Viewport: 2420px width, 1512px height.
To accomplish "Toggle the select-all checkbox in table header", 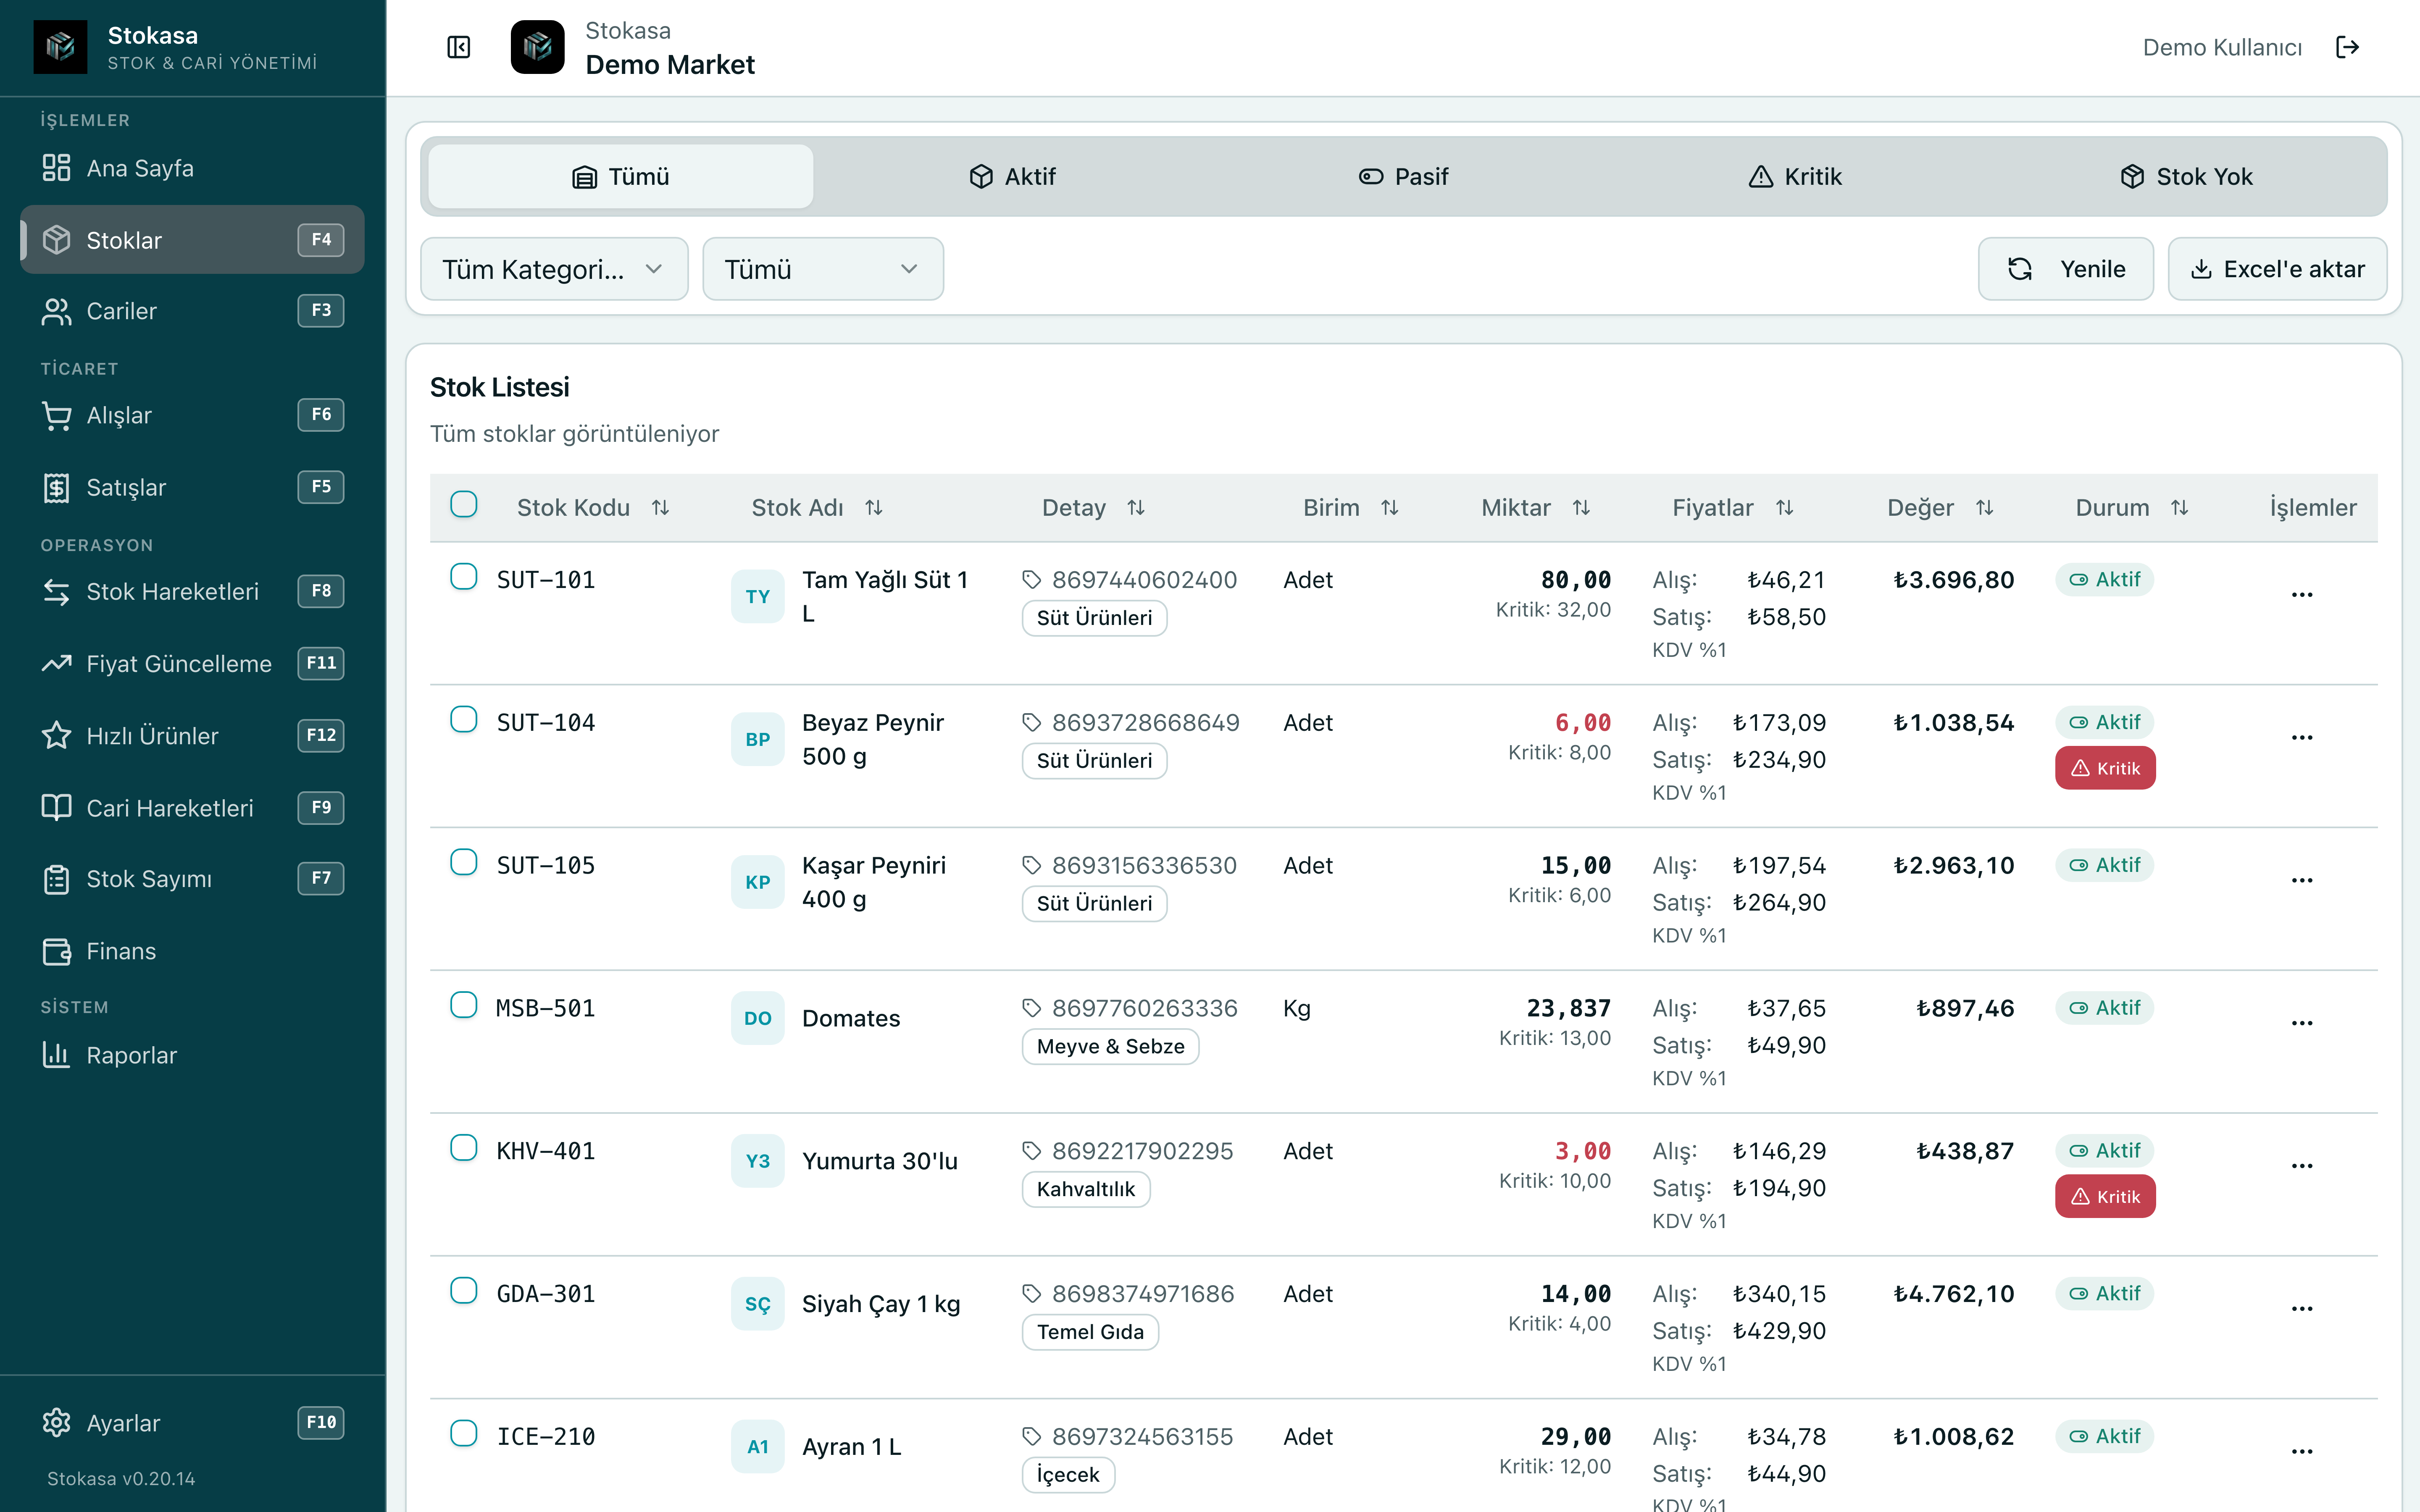I will [463, 504].
